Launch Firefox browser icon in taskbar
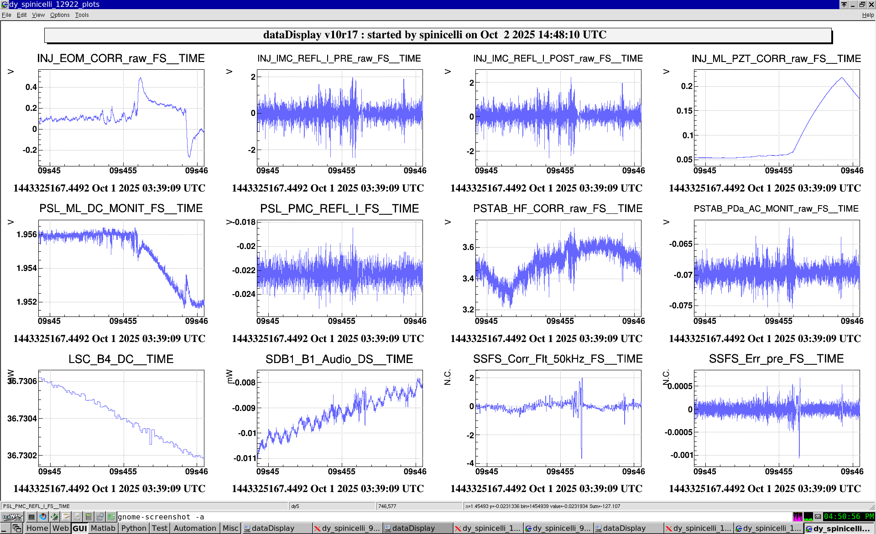The image size is (876, 534). [43, 517]
